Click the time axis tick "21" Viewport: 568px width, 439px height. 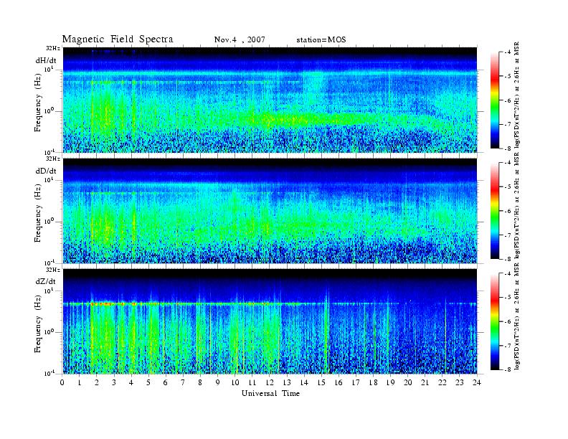(x=425, y=382)
